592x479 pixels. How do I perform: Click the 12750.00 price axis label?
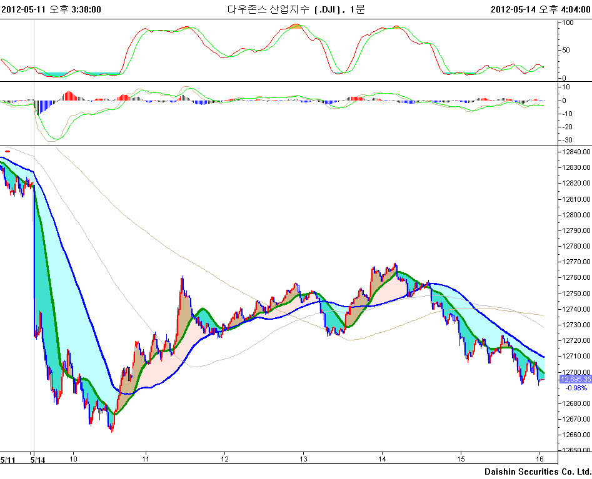(576, 294)
